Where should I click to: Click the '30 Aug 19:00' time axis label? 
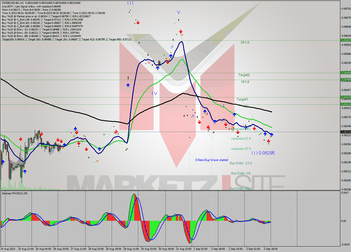[x=167, y=249]
